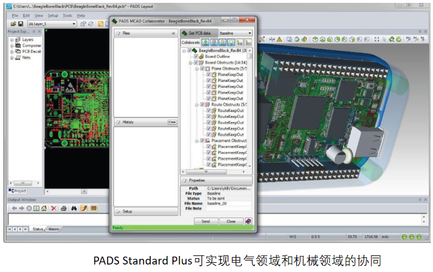Expand the Nets node in Project Explorer
The image size is (433, 272).
coord(11,57)
